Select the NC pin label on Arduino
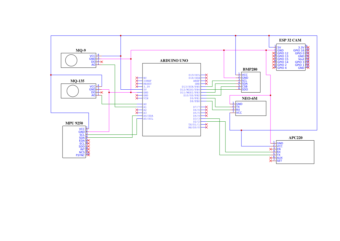The image size is (340, 241). pyautogui.click(x=145, y=78)
